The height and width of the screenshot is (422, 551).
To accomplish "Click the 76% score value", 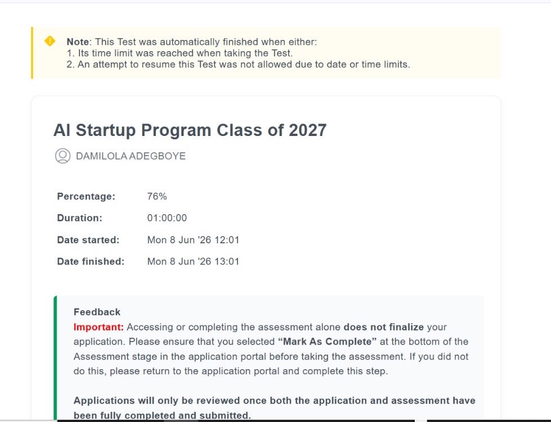I will [157, 197].
